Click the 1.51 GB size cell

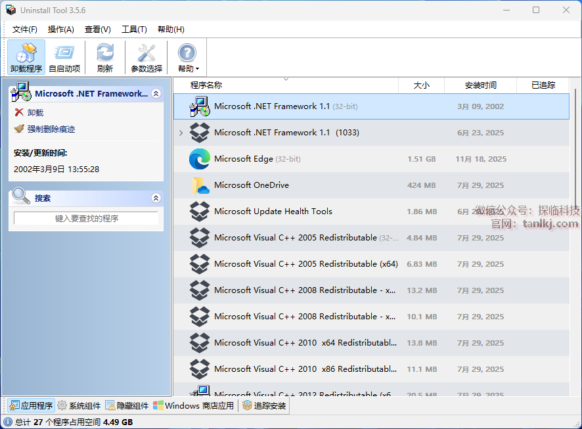pyautogui.click(x=421, y=159)
